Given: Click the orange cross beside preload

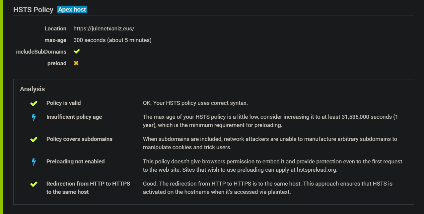Looking at the screenshot, I should (76, 63).
